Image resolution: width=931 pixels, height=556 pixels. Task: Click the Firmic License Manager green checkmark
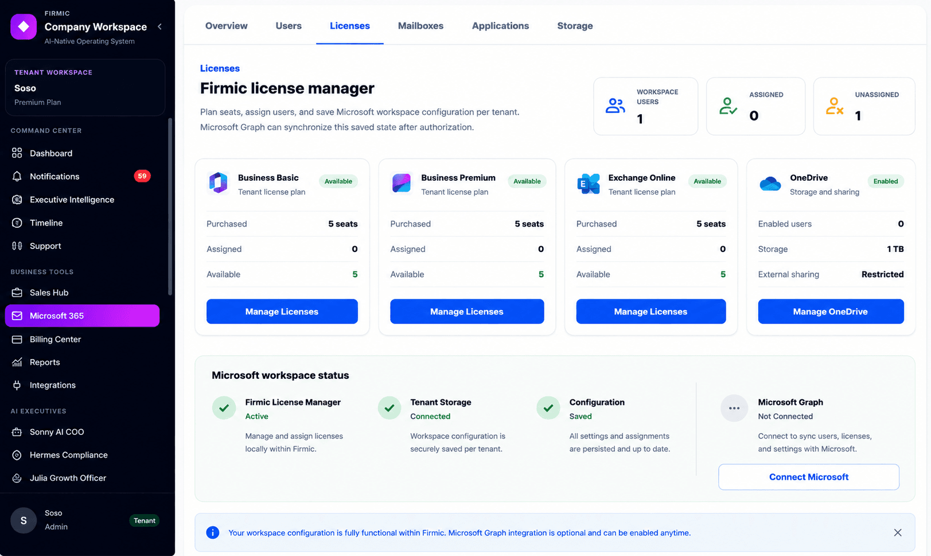(x=224, y=408)
